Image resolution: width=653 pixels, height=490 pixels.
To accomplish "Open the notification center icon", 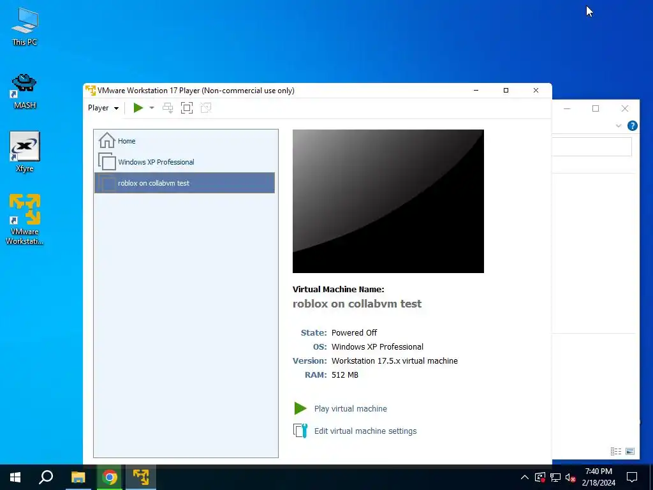I will click(632, 477).
